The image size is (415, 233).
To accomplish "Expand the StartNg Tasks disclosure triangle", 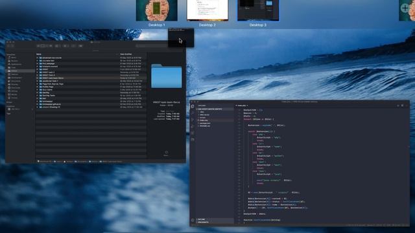I will pyautogui.click(x=38, y=95).
